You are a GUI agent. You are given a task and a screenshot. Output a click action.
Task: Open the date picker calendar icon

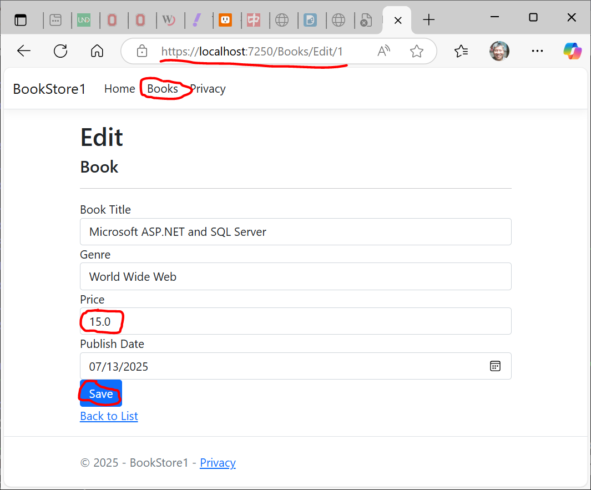[495, 366]
